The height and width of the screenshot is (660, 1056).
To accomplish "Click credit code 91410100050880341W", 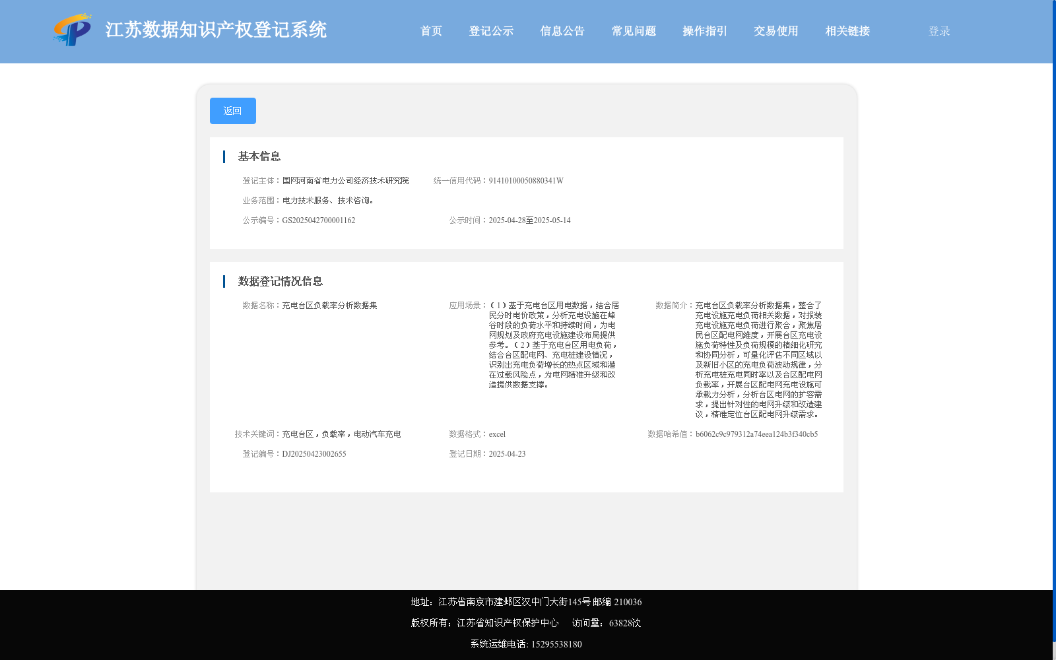I will 526,181.
